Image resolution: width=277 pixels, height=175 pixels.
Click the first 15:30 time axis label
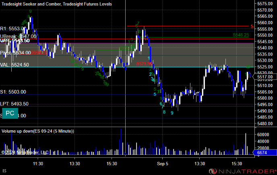coord(112,164)
